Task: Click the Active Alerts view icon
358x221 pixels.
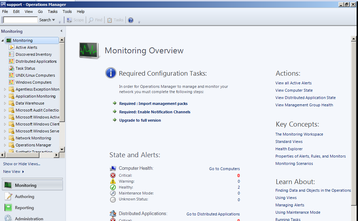Action: [x=11, y=47]
